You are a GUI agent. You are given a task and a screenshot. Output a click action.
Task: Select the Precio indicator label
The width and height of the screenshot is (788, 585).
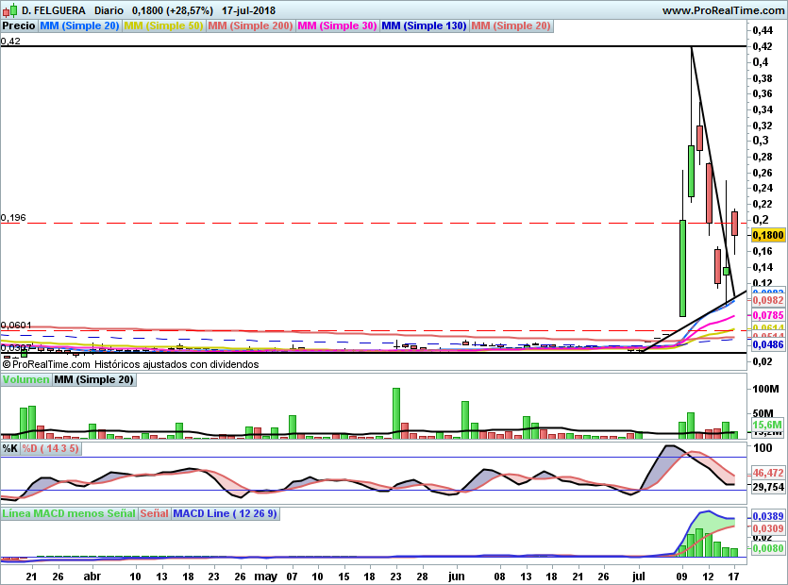point(19,25)
